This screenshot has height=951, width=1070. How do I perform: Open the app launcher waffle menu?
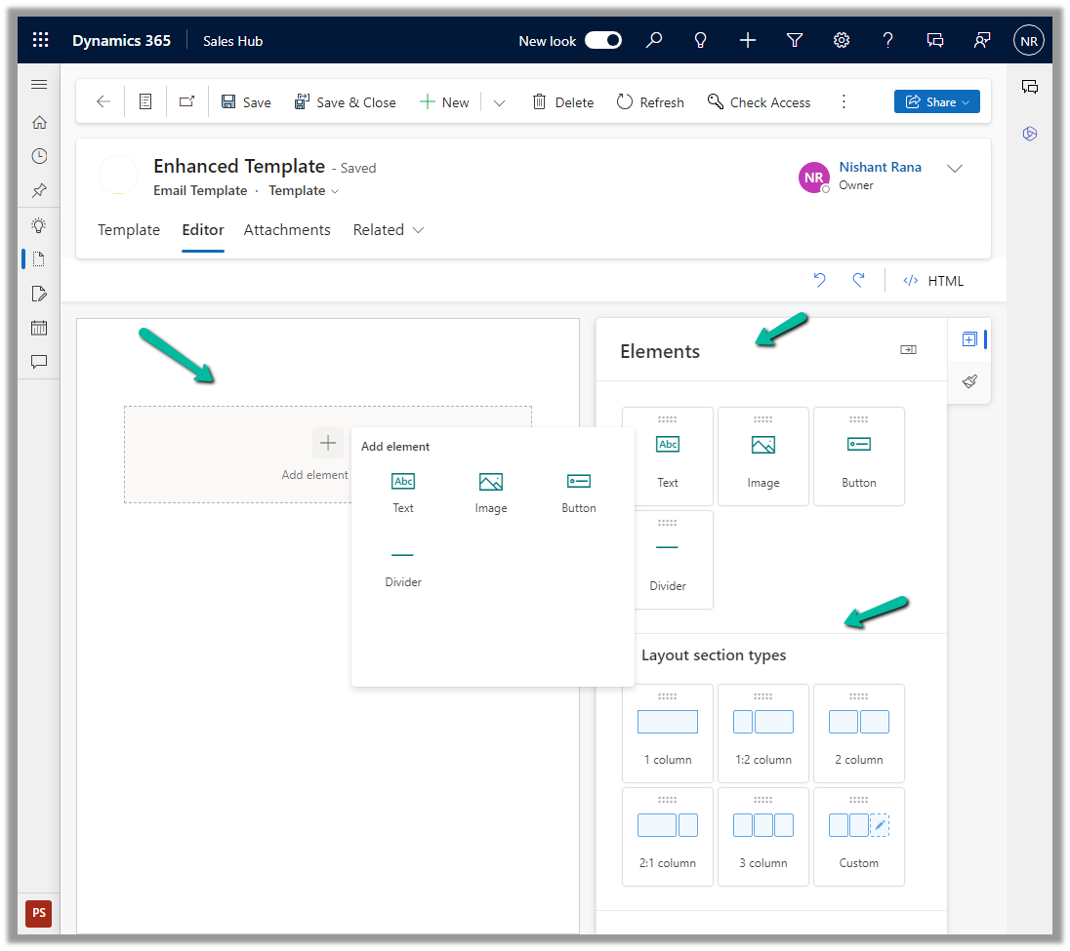click(40, 41)
